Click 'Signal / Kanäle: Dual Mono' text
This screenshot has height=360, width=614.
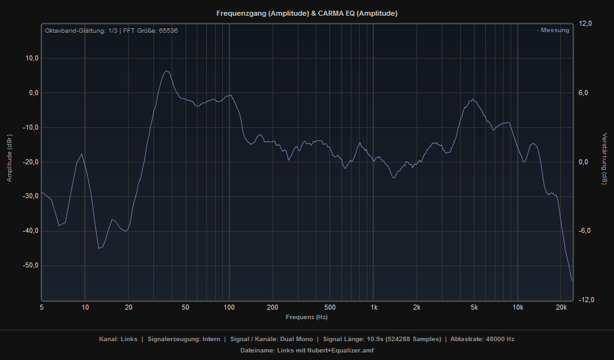tap(271, 339)
